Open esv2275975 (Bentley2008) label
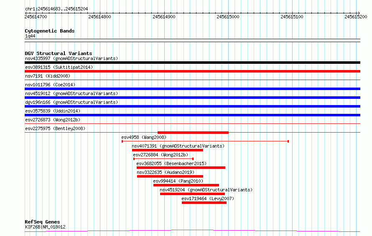372x236 pixels. point(55,128)
